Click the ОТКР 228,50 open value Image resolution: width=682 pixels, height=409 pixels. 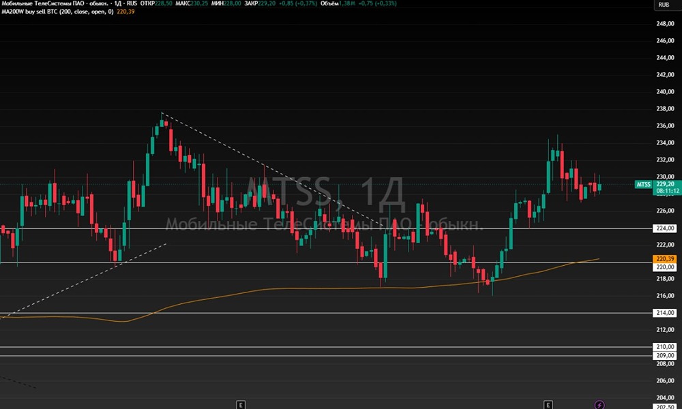(x=157, y=3)
